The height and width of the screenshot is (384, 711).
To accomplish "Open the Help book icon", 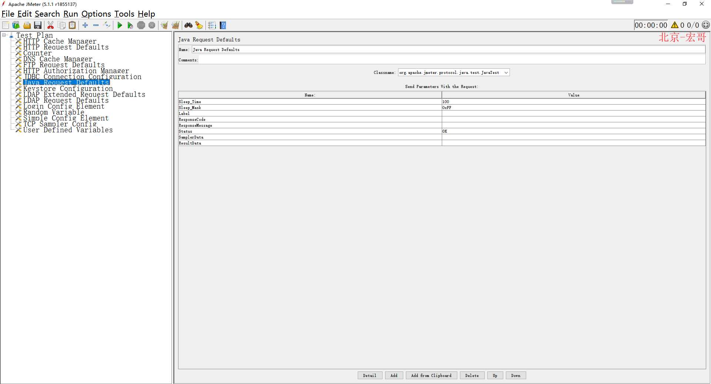I will tap(223, 25).
